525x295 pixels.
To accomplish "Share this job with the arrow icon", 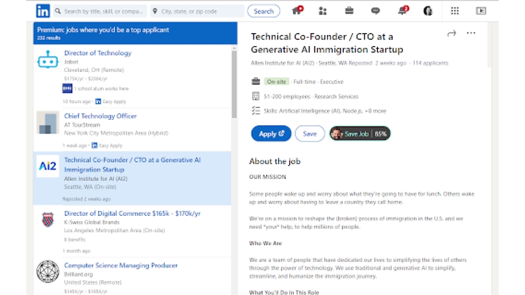I will (451, 33).
